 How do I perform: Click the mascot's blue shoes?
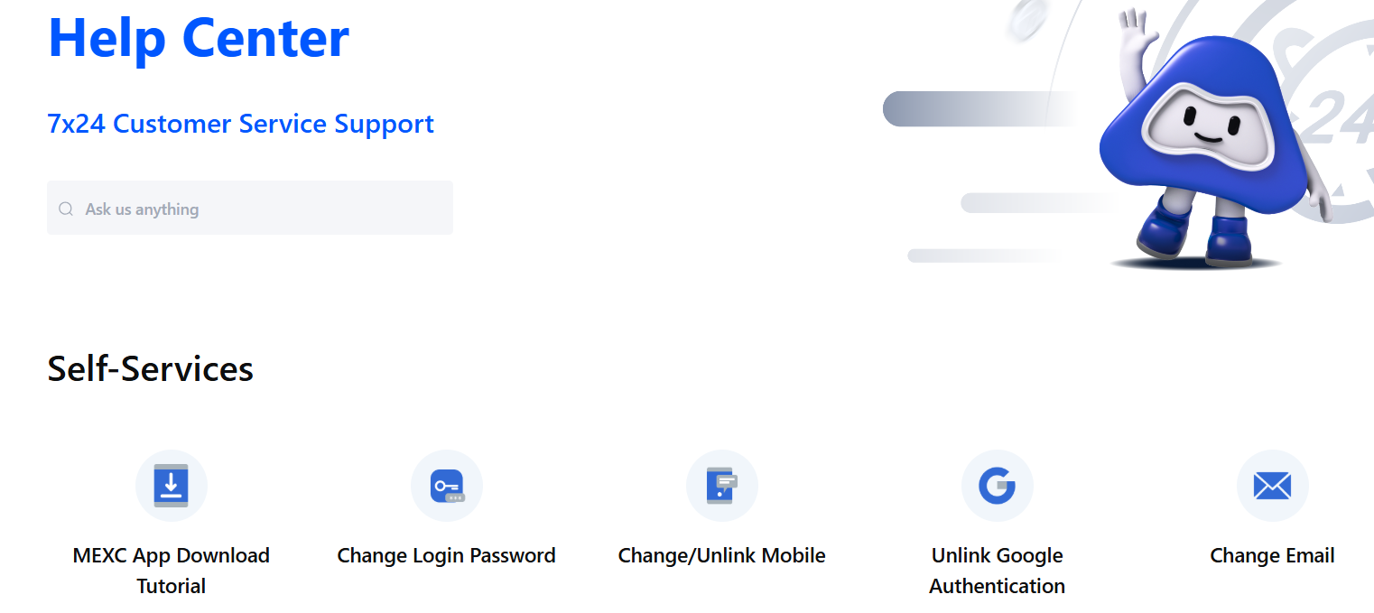point(1192,237)
